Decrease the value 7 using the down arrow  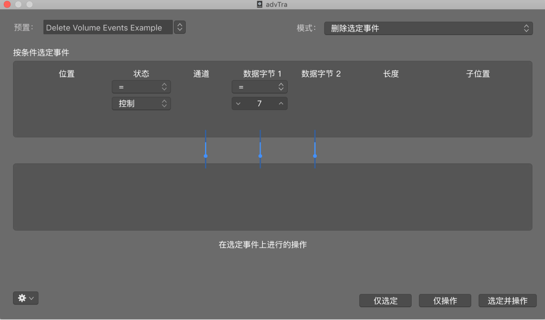238,104
